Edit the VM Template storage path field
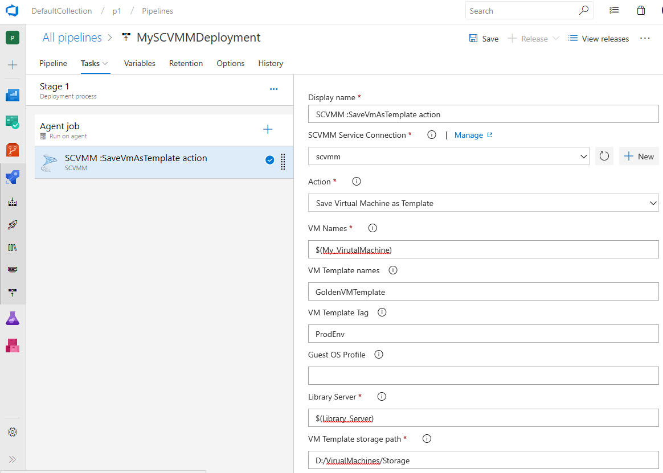The height and width of the screenshot is (473, 663). (484, 460)
